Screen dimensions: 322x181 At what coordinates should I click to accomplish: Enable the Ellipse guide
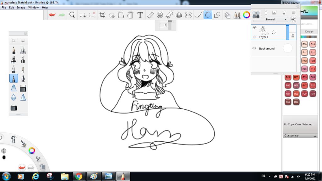[159, 15]
